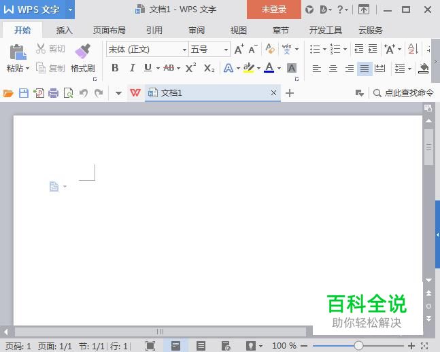The image size is (440, 352).
Task: Align text left
Action: click(x=317, y=69)
